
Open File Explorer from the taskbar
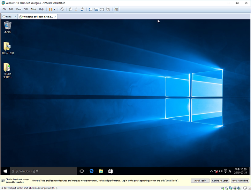(101, 171)
